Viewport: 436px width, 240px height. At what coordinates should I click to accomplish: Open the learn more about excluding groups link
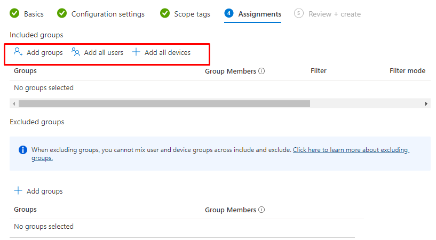pyautogui.click(x=350, y=150)
